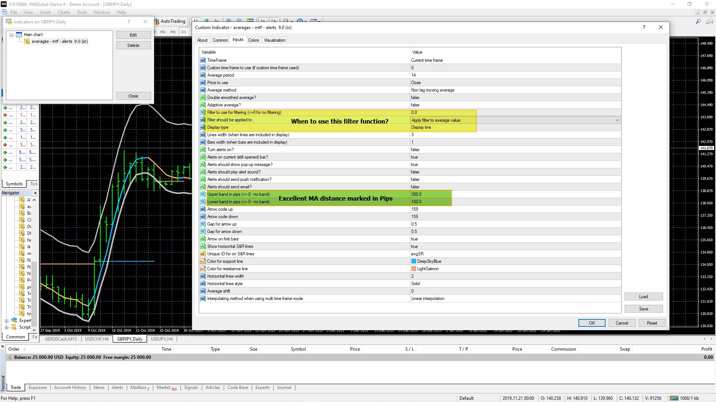This screenshot has width=716, height=402.
Task: Collapse the Main chart tree node
Action: coord(12,35)
